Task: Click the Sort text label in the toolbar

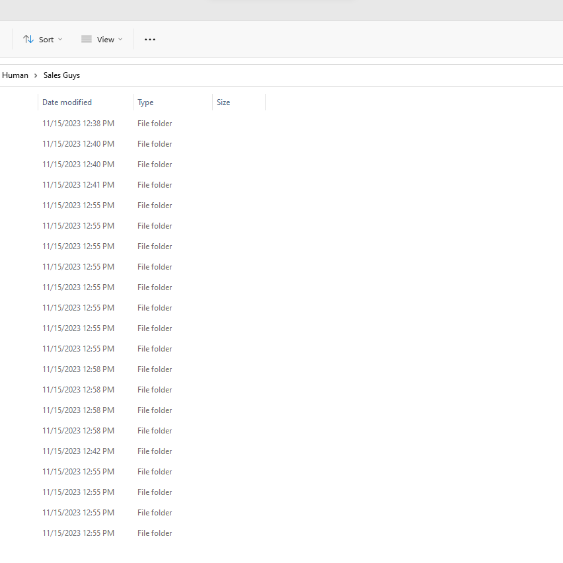Action: 46,40
